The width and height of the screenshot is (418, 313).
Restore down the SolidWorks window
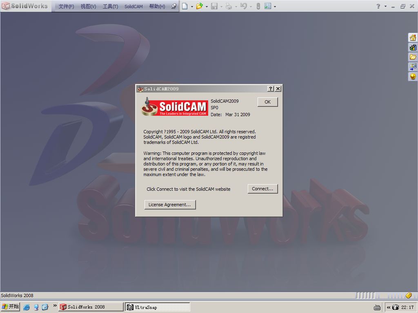403,6
